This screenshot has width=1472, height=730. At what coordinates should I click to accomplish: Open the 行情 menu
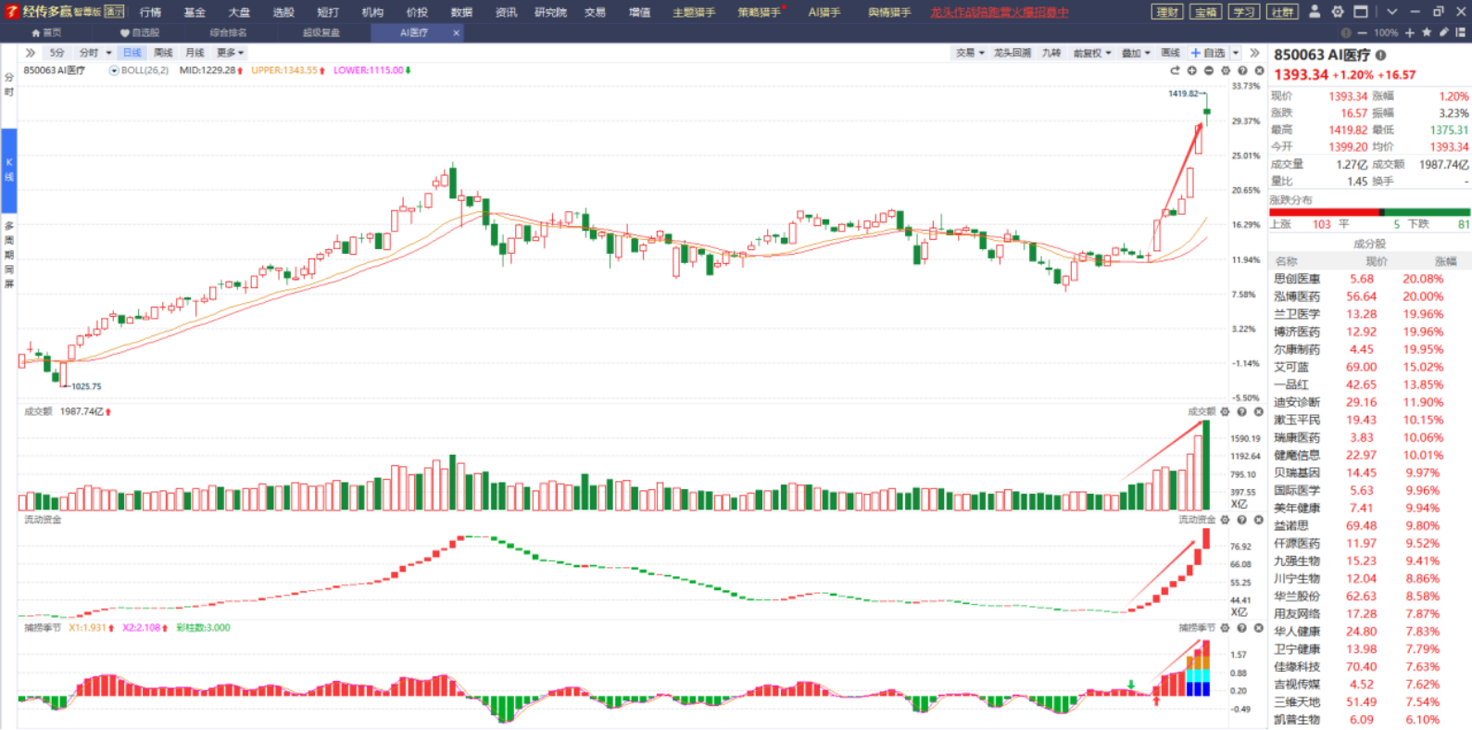pos(150,12)
